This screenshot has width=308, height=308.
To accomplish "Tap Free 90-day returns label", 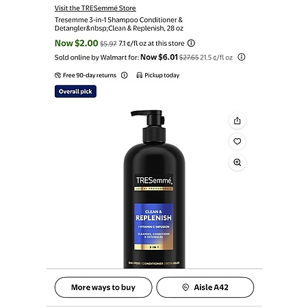I will 90,75.
